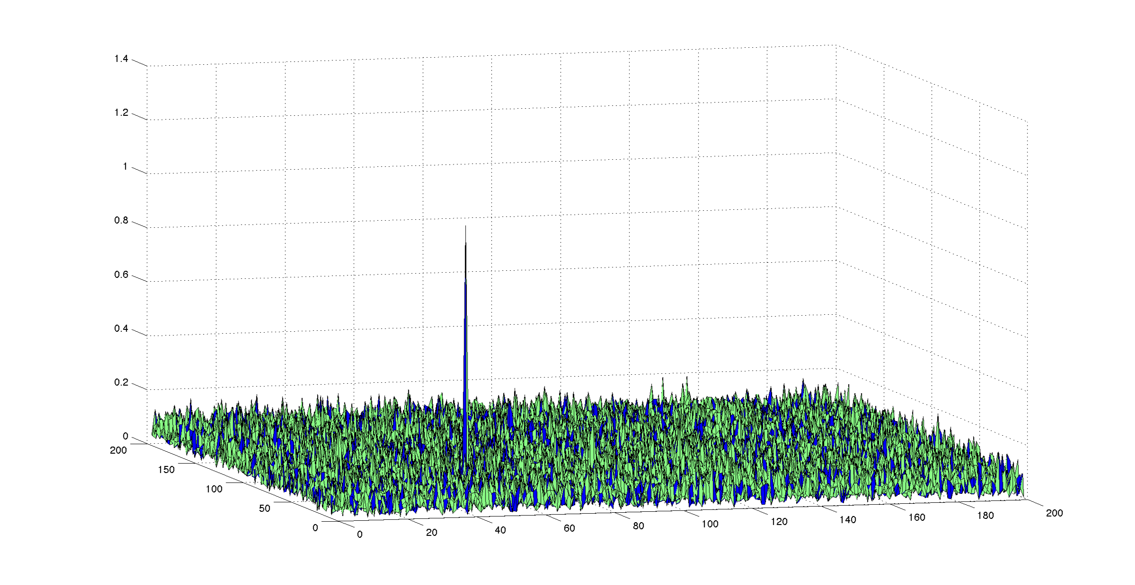Click the 1.2 z-axis tick label
1135x585 pixels.
[x=121, y=112]
